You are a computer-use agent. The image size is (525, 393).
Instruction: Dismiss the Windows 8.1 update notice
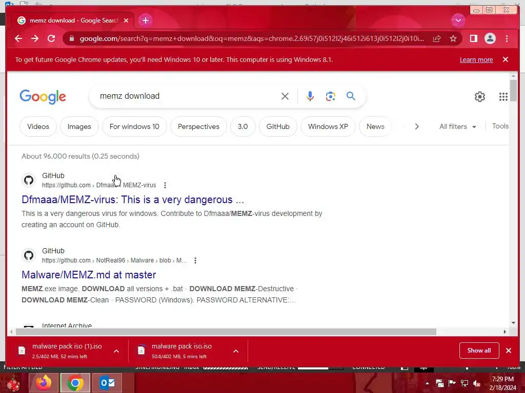point(505,59)
